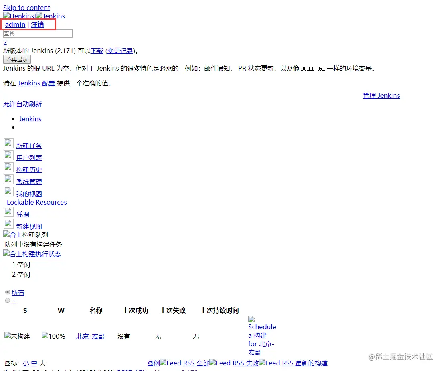
Task: Click the 100% weather icon
Action: tap(53, 336)
